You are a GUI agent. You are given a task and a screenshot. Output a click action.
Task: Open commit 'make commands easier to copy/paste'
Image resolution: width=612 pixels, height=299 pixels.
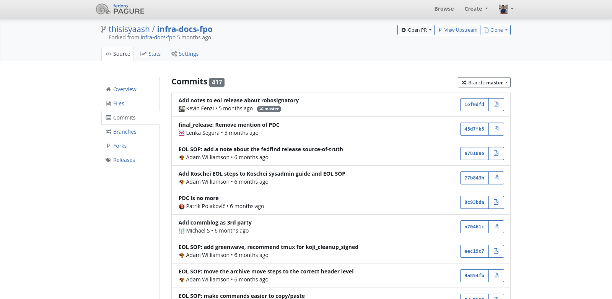(x=241, y=296)
